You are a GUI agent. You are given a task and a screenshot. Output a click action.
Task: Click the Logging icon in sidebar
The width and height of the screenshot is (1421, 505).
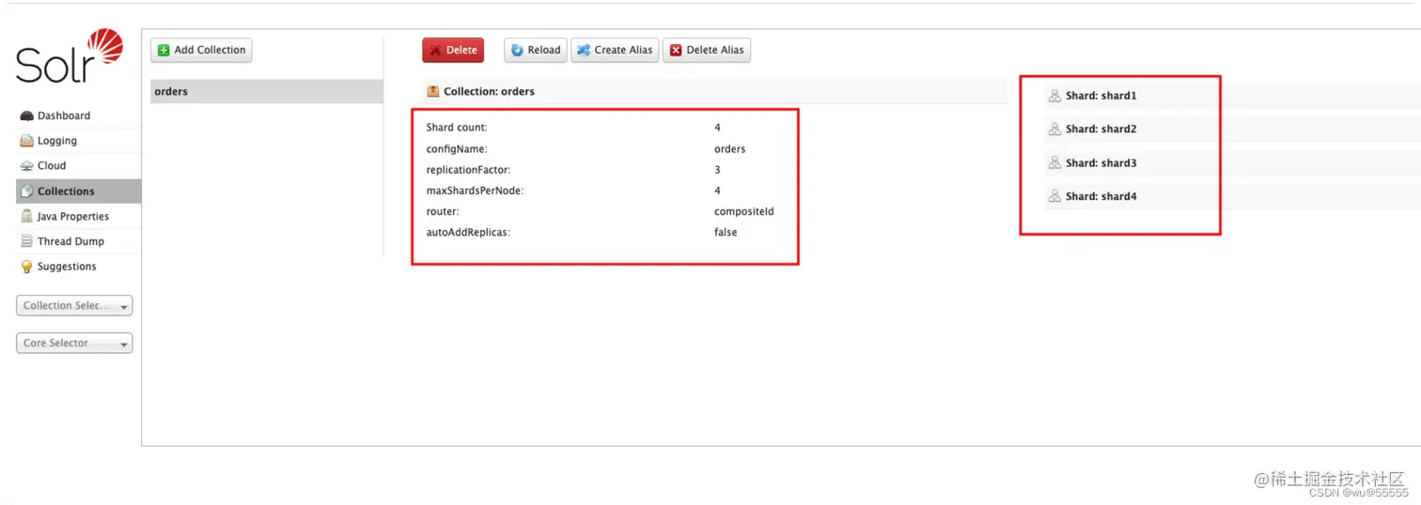[26, 141]
